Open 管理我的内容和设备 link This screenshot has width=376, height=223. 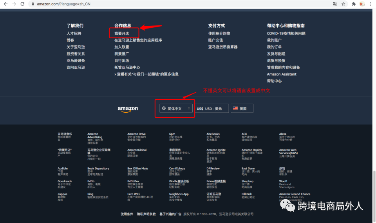click(284, 67)
